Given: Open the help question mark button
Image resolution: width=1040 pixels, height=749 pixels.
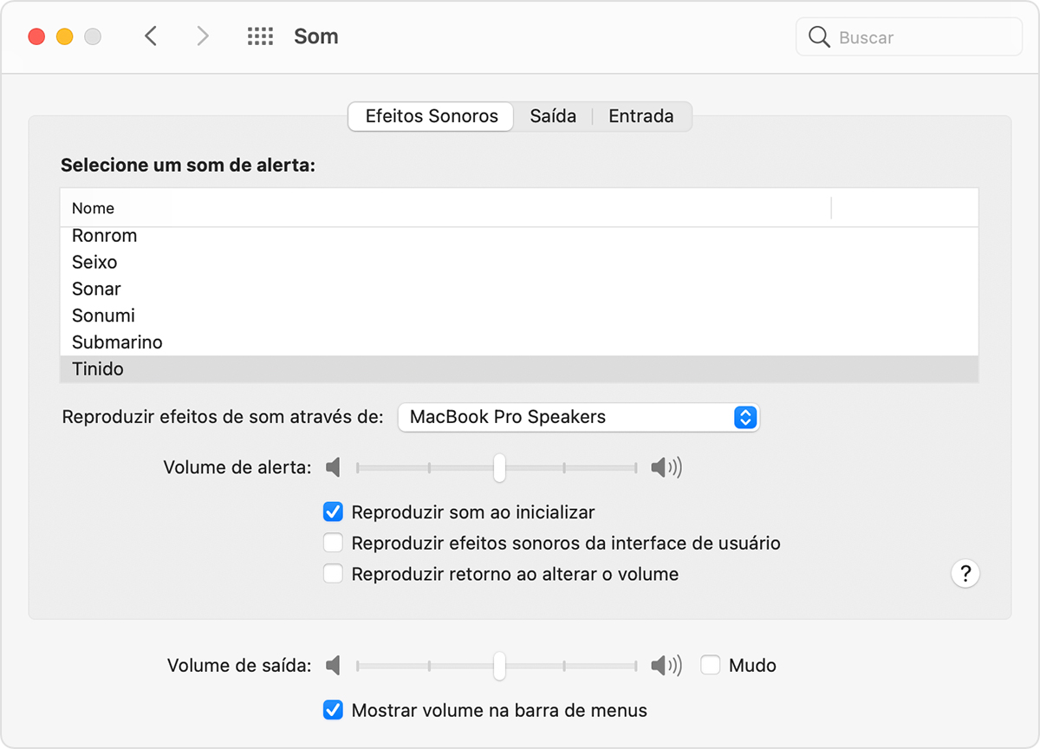Looking at the screenshot, I should click(x=965, y=573).
